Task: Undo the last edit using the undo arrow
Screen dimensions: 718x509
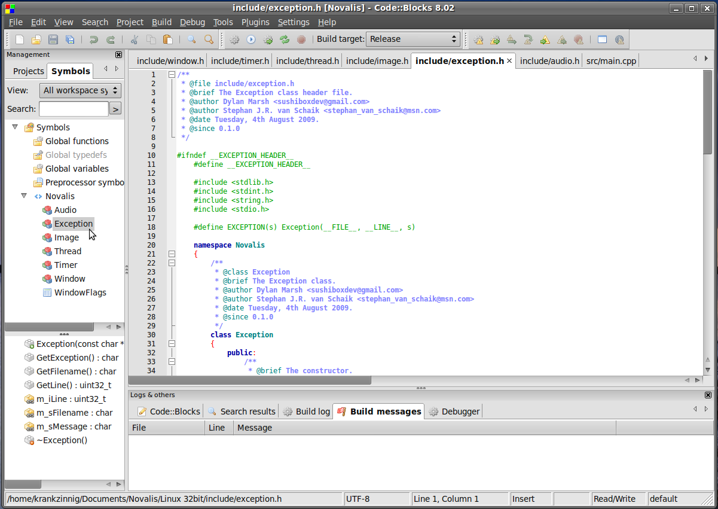Action: [x=93, y=39]
